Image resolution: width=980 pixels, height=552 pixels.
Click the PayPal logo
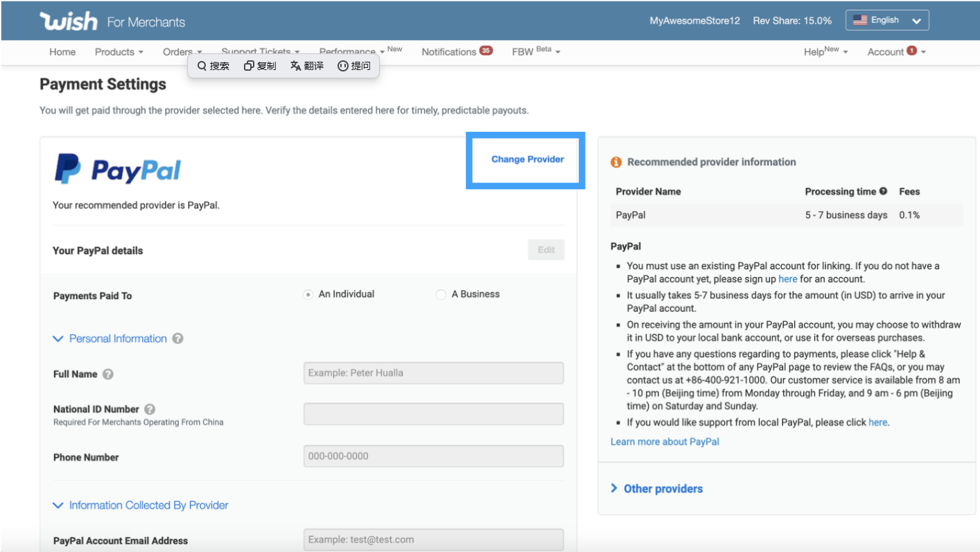pyautogui.click(x=118, y=170)
